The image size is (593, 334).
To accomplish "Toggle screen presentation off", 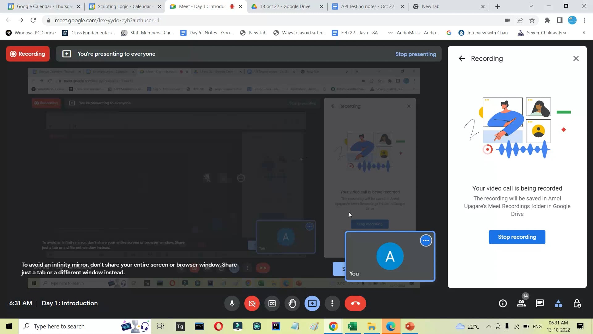I will (312, 303).
